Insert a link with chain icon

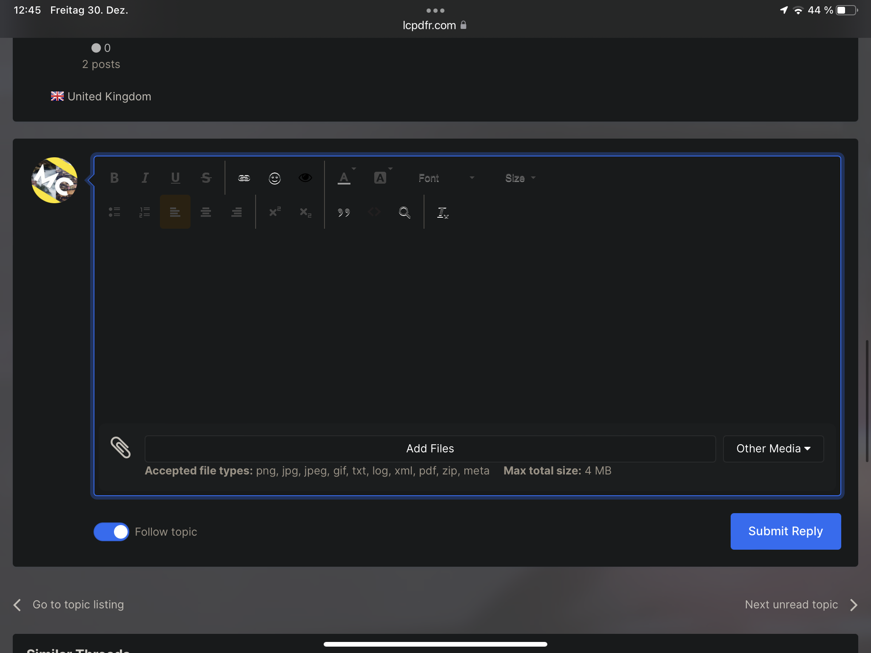[244, 178]
